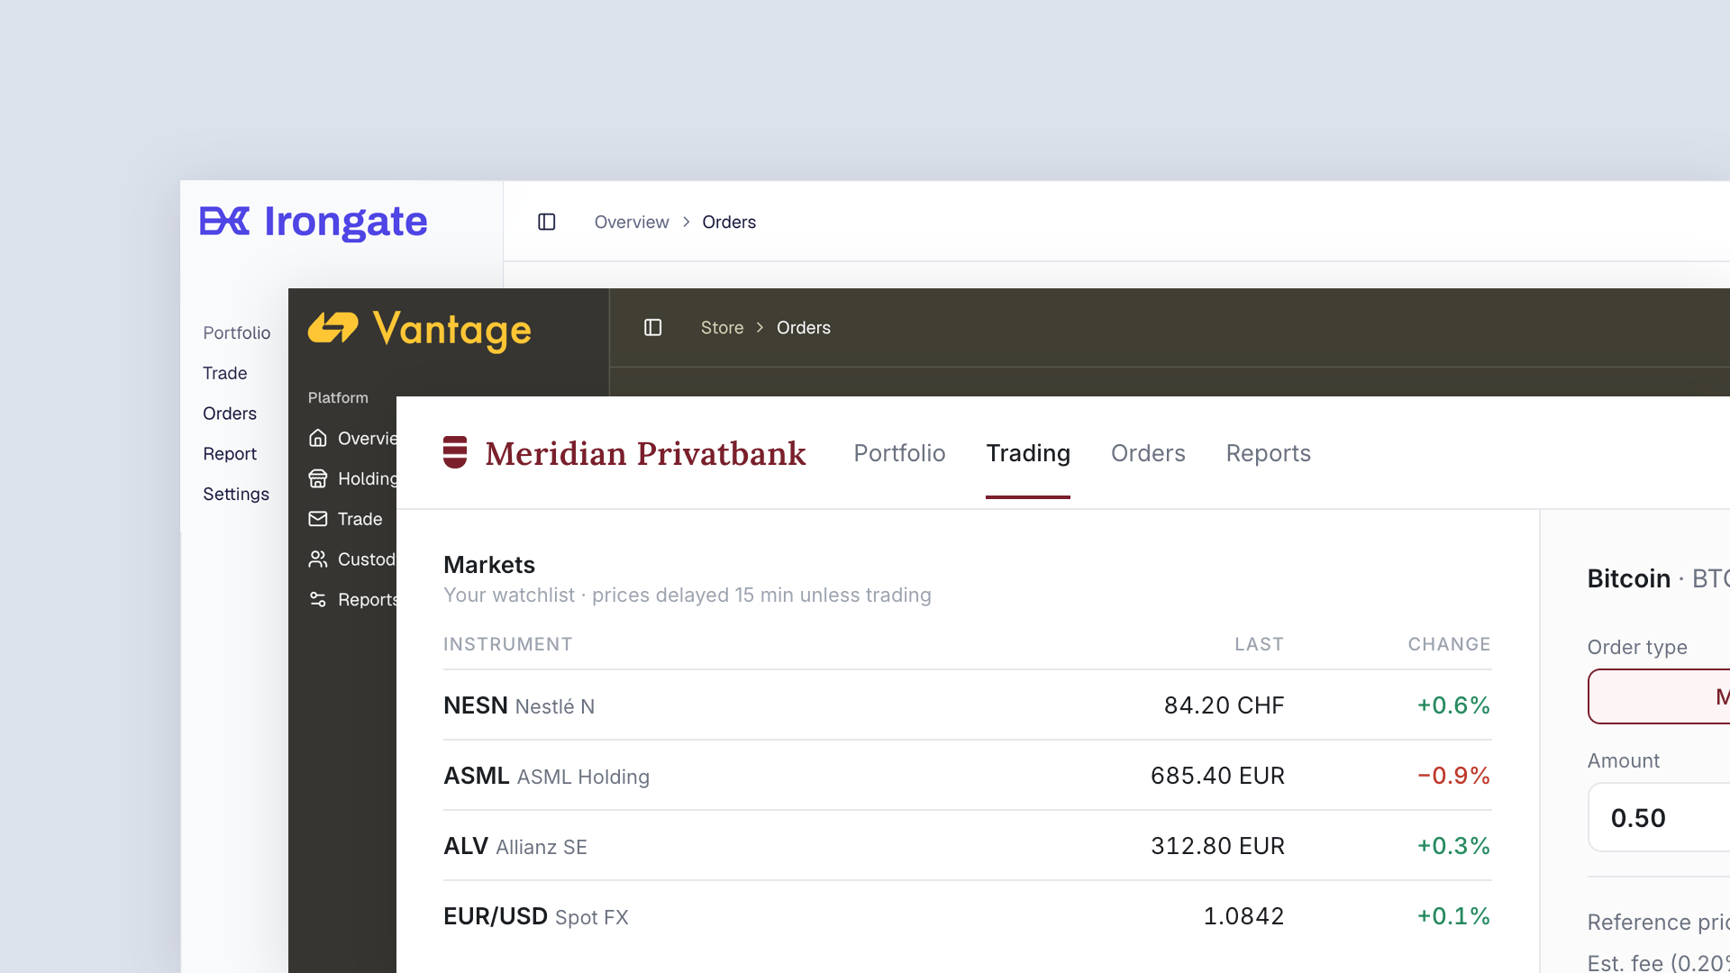Click the Meridian Privatbank shield logo
Image resolution: width=1730 pixels, height=973 pixels.
(x=455, y=452)
